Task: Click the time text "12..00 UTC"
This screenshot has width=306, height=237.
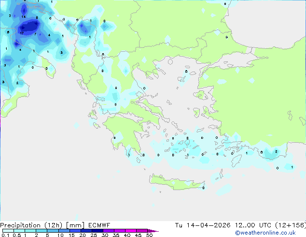Action: 253,225
